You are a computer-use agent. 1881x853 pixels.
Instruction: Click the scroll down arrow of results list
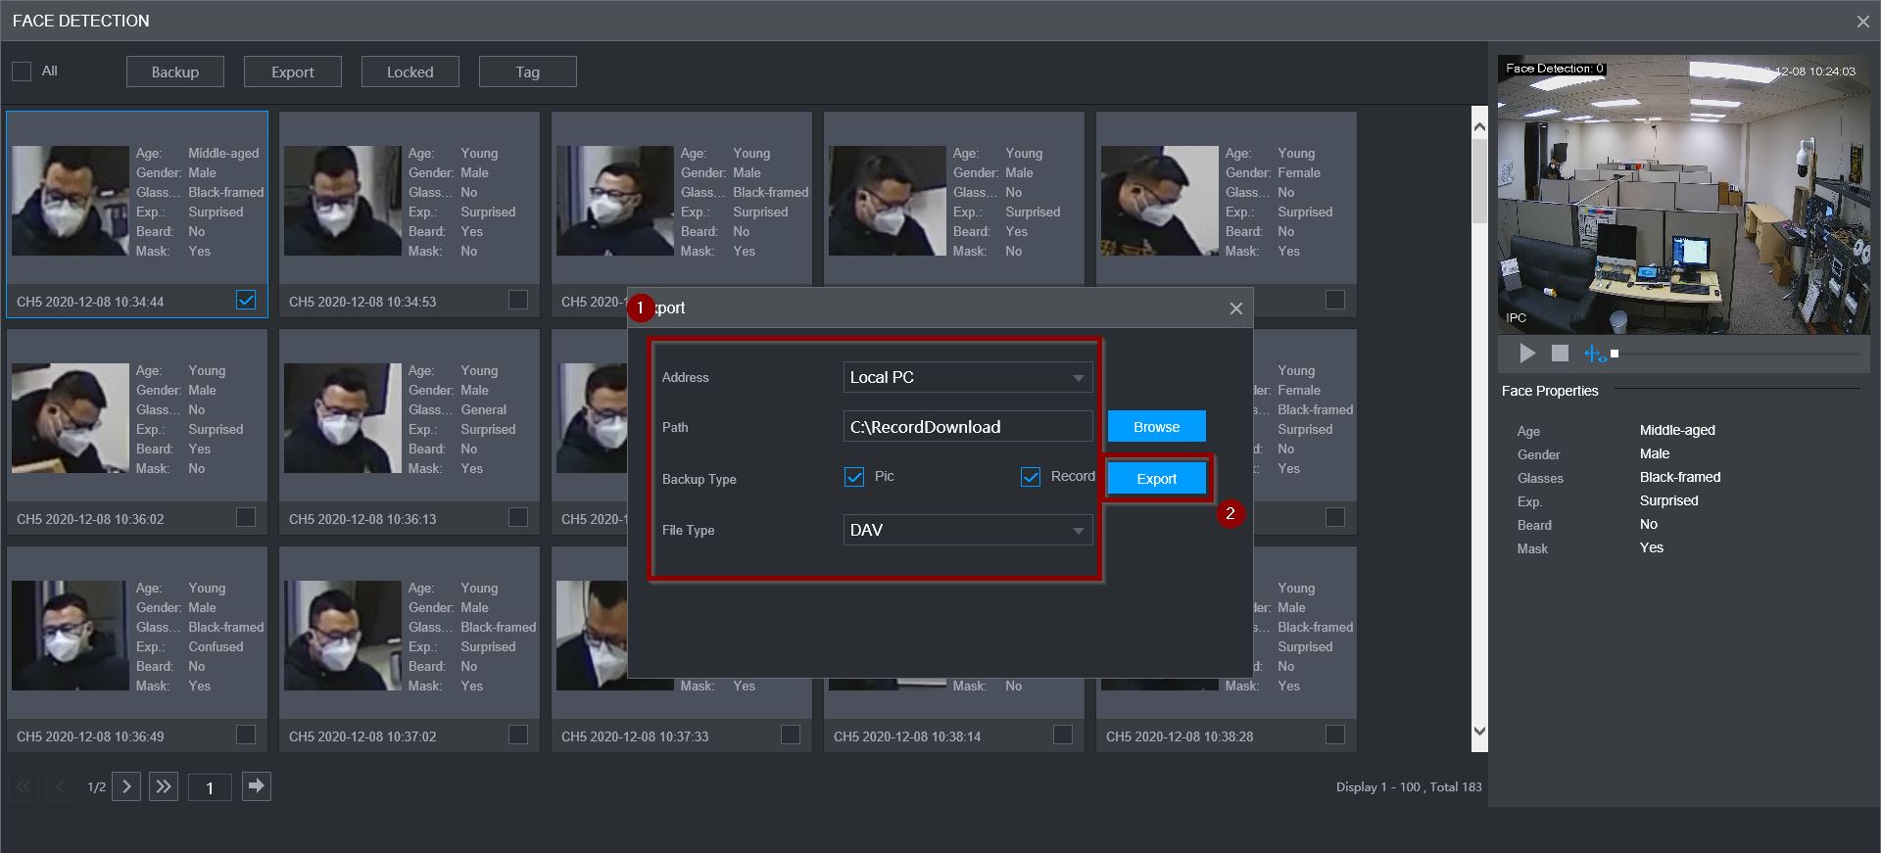point(1479,732)
